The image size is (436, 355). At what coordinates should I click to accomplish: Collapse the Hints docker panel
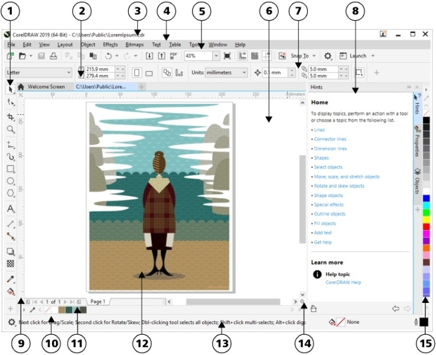click(409, 87)
